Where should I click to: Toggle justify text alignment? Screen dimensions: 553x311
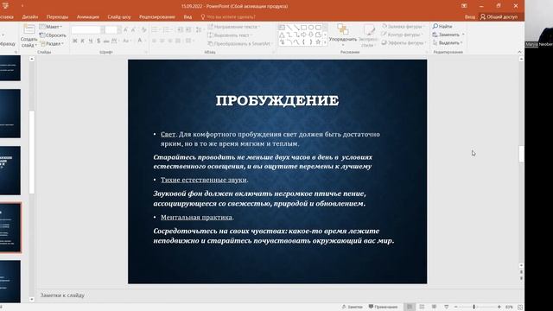(x=178, y=41)
